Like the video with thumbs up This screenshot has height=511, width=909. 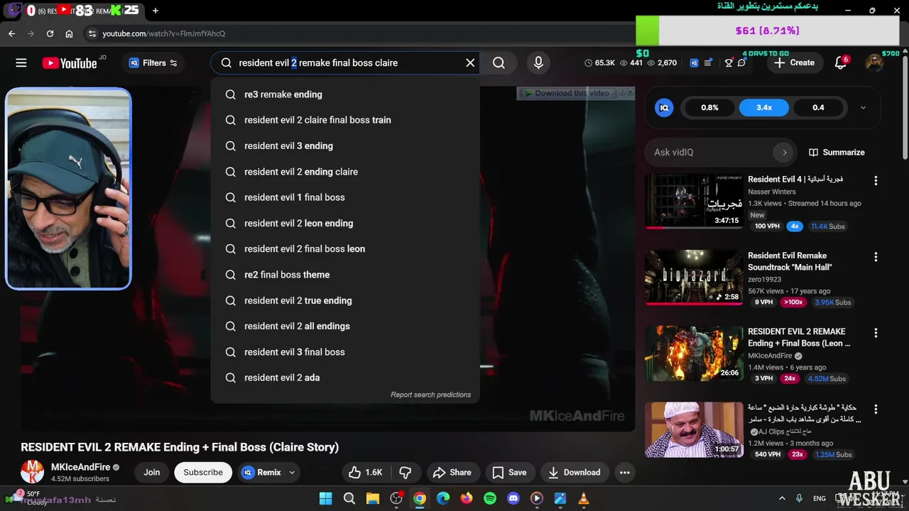point(366,473)
